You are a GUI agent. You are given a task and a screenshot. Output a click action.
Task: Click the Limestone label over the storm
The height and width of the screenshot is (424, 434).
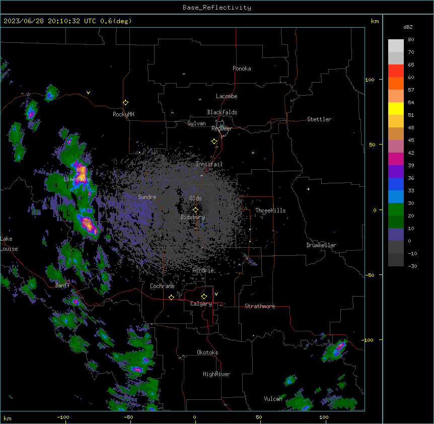click(x=77, y=179)
